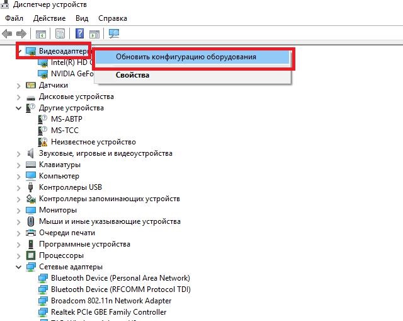Toggle the action pane toolbar icon
This screenshot has width=403, height=321.
click(94, 33)
